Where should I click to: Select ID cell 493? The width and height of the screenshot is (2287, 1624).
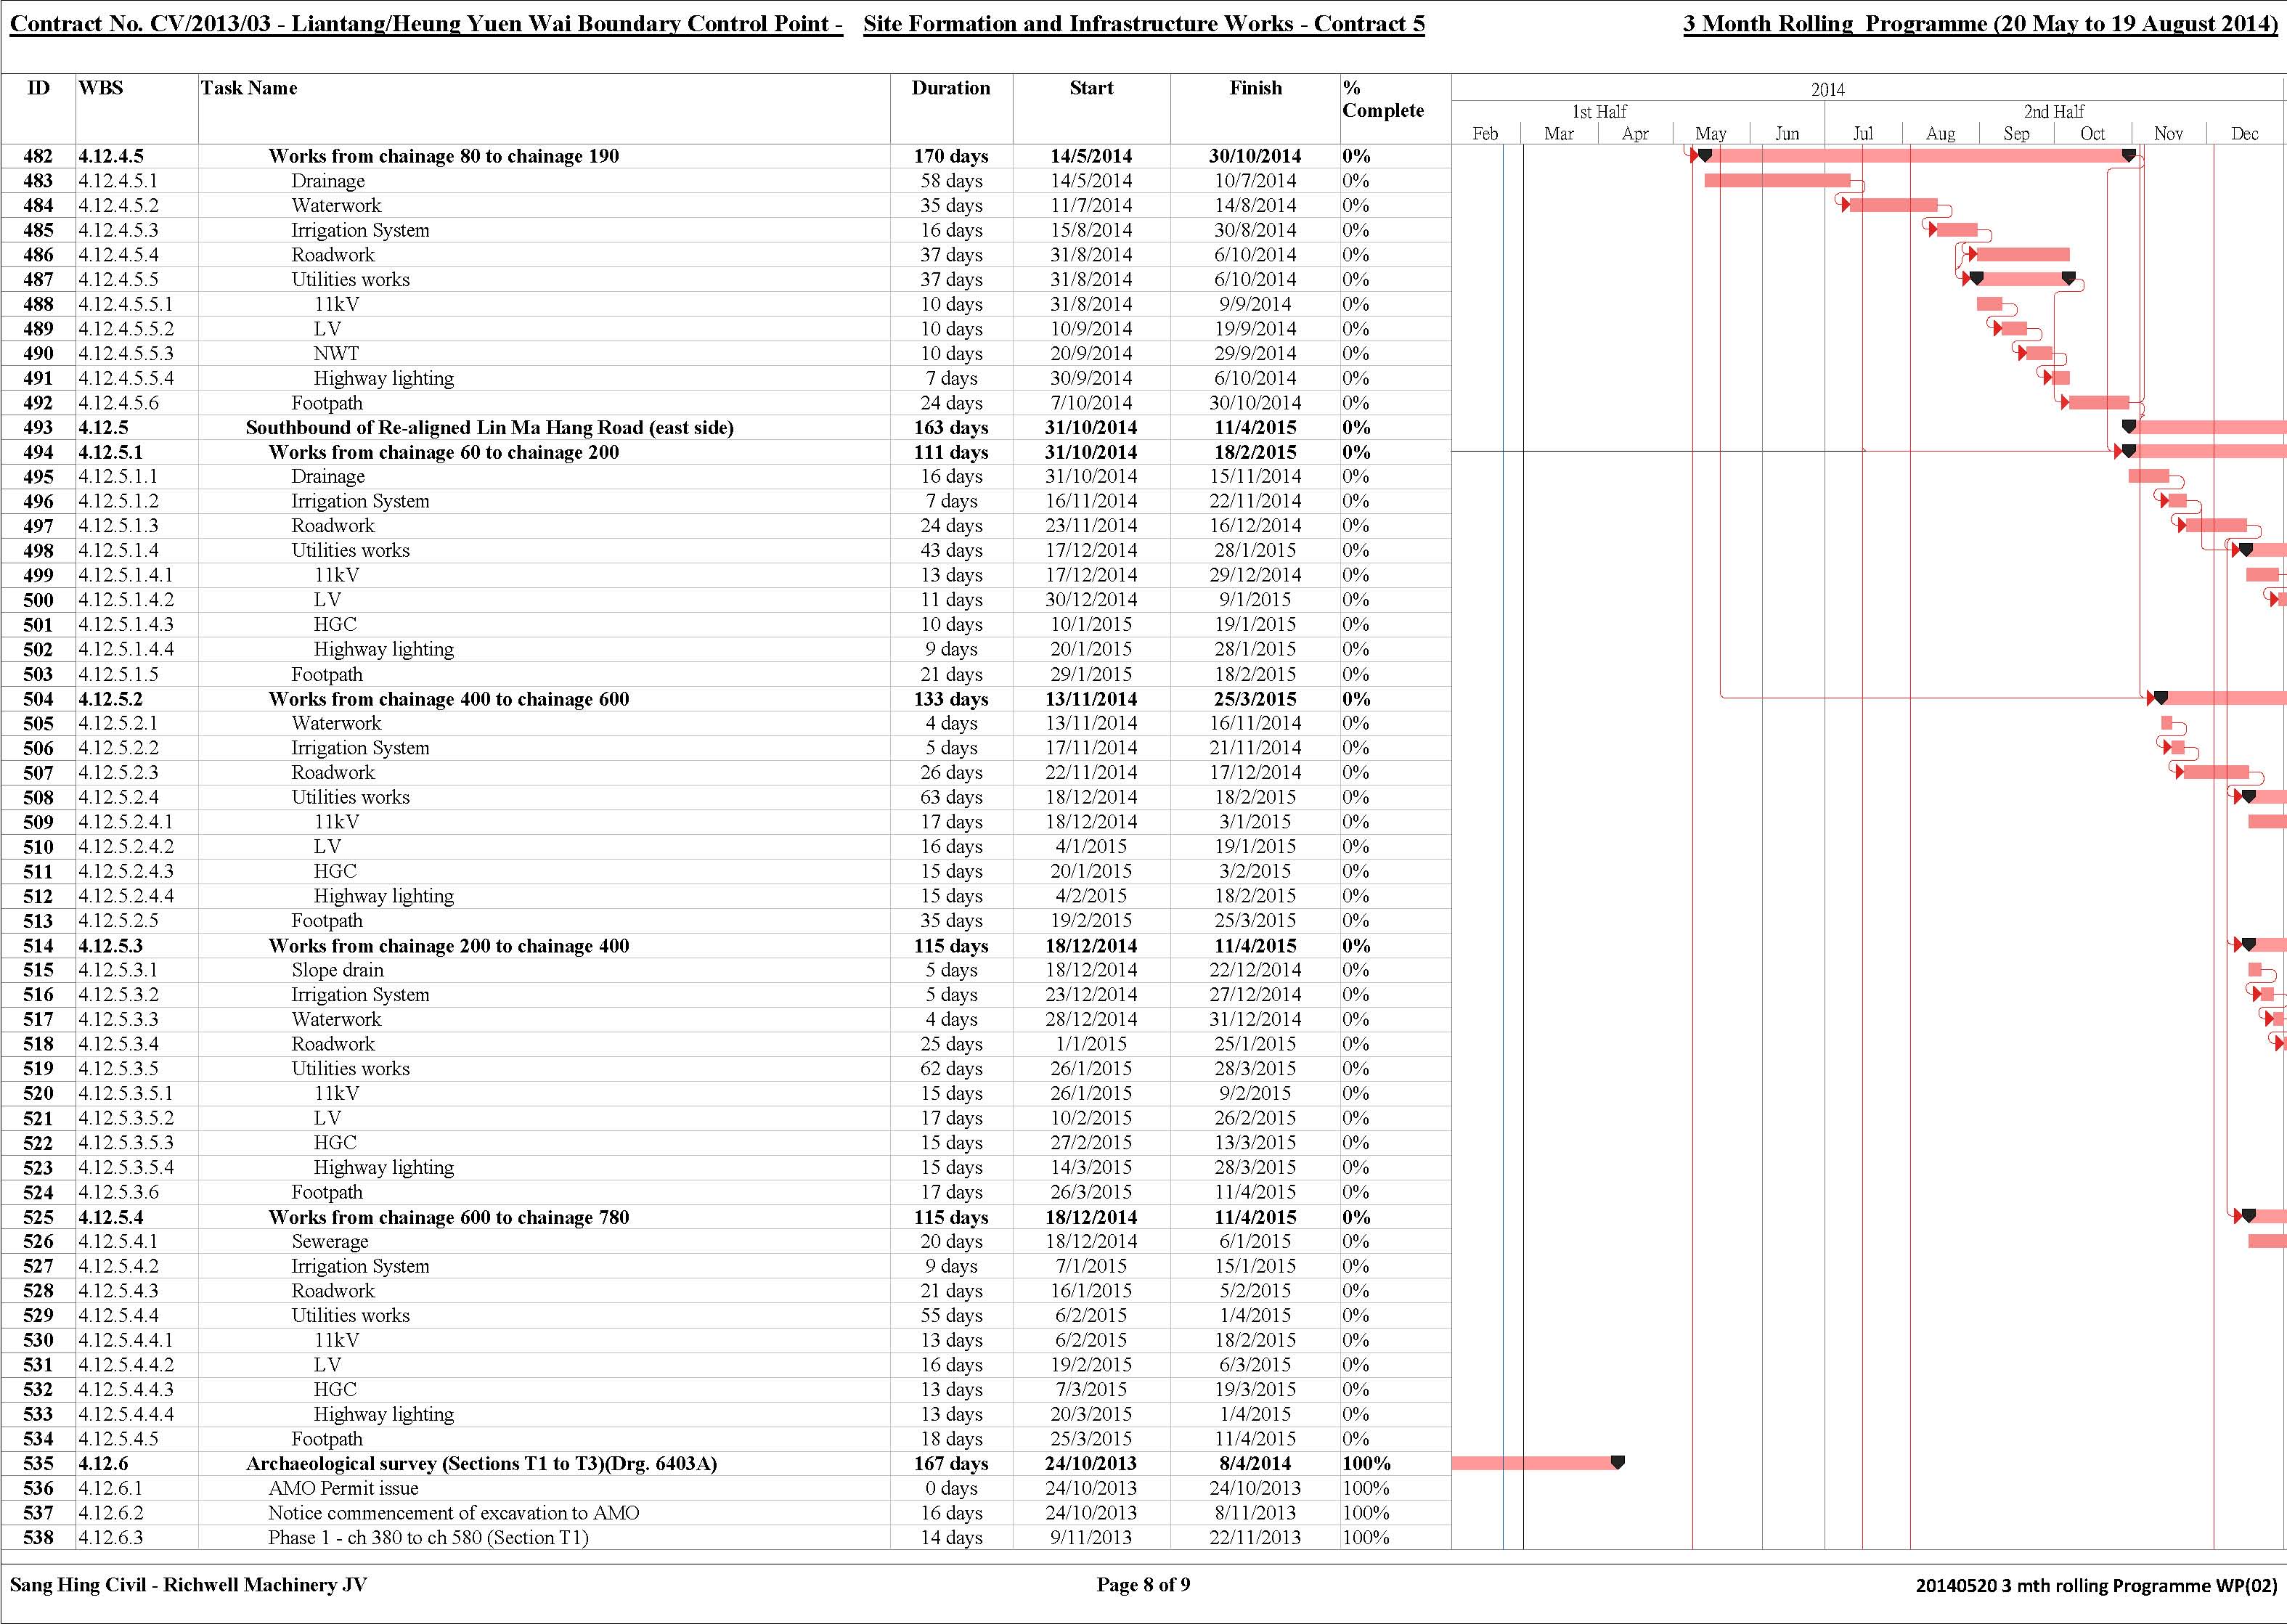pos(38,428)
